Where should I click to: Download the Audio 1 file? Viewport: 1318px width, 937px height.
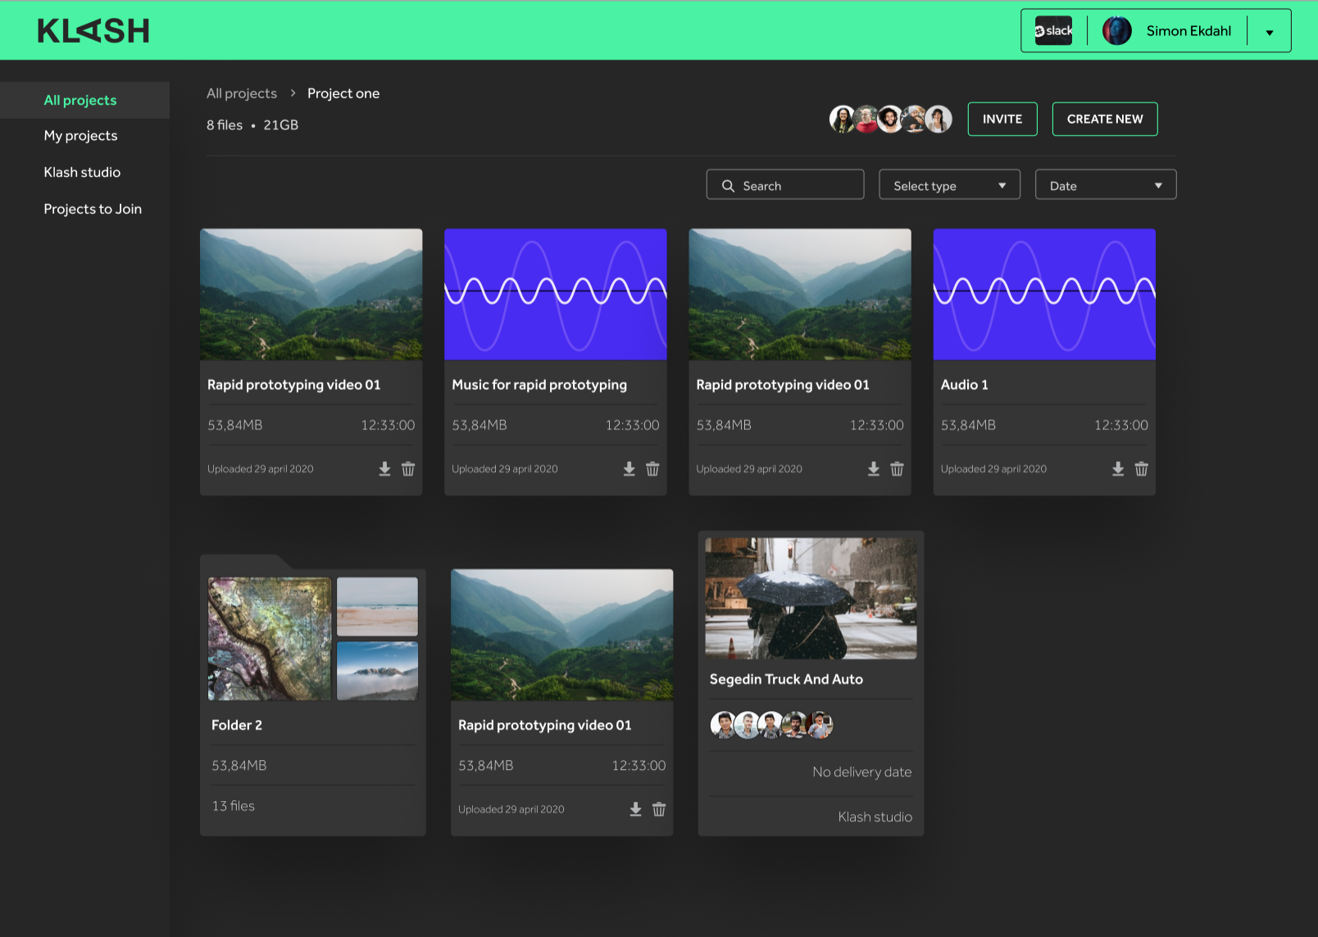pos(1117,468)
